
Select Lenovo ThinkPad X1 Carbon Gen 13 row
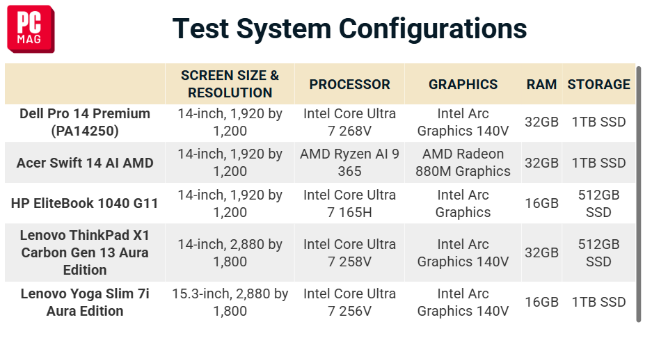320,252
